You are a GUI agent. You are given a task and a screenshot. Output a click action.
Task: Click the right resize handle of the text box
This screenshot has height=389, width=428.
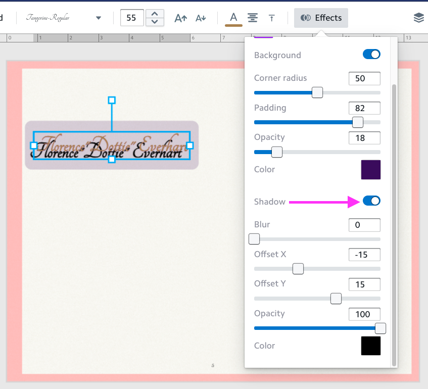pos(190,145)
